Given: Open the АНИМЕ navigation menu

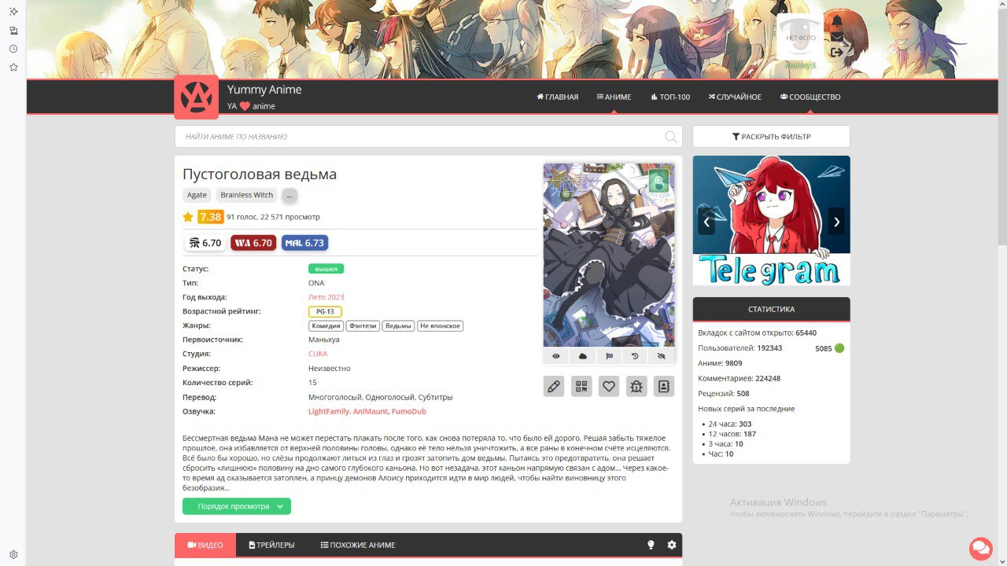Looking at the screenshot, I should [x=614, y=97].
